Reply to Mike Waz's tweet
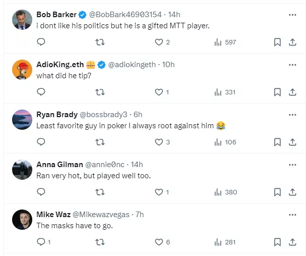Image resolution: width=306 pixels, height=256 pixels. pos(41,242)
